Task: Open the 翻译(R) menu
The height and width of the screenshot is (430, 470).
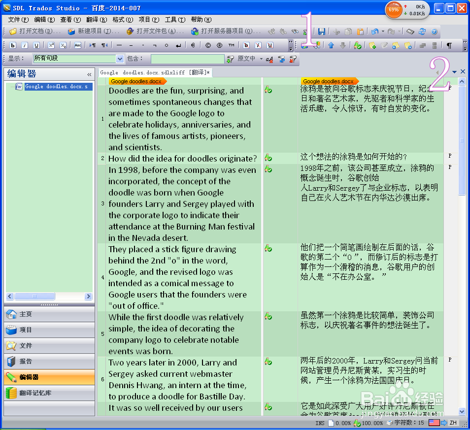Action: click(x=97, y=20)
